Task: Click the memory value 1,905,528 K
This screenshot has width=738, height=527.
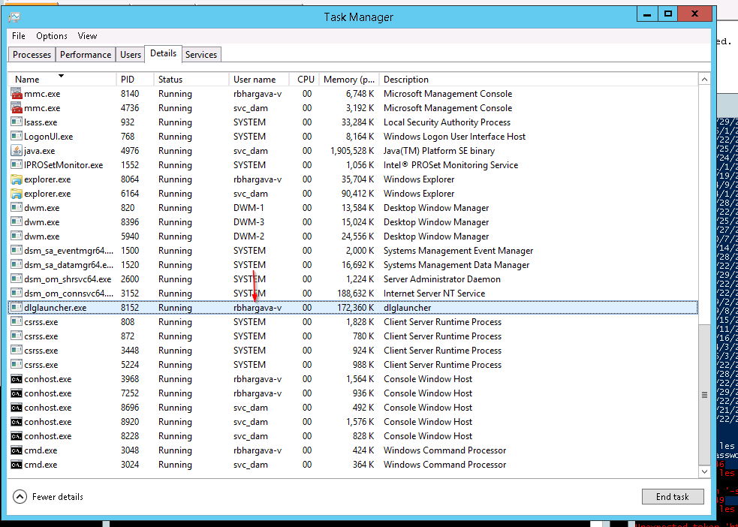Action: pyautogui.click(x=353, y=151)
